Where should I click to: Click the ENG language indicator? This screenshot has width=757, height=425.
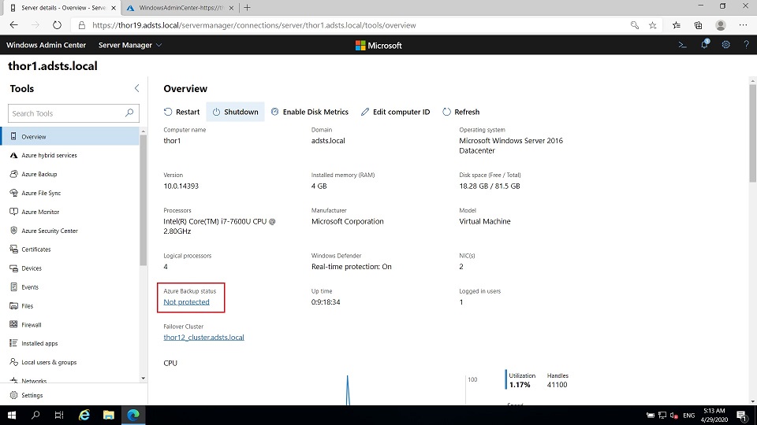coord(689,416)
